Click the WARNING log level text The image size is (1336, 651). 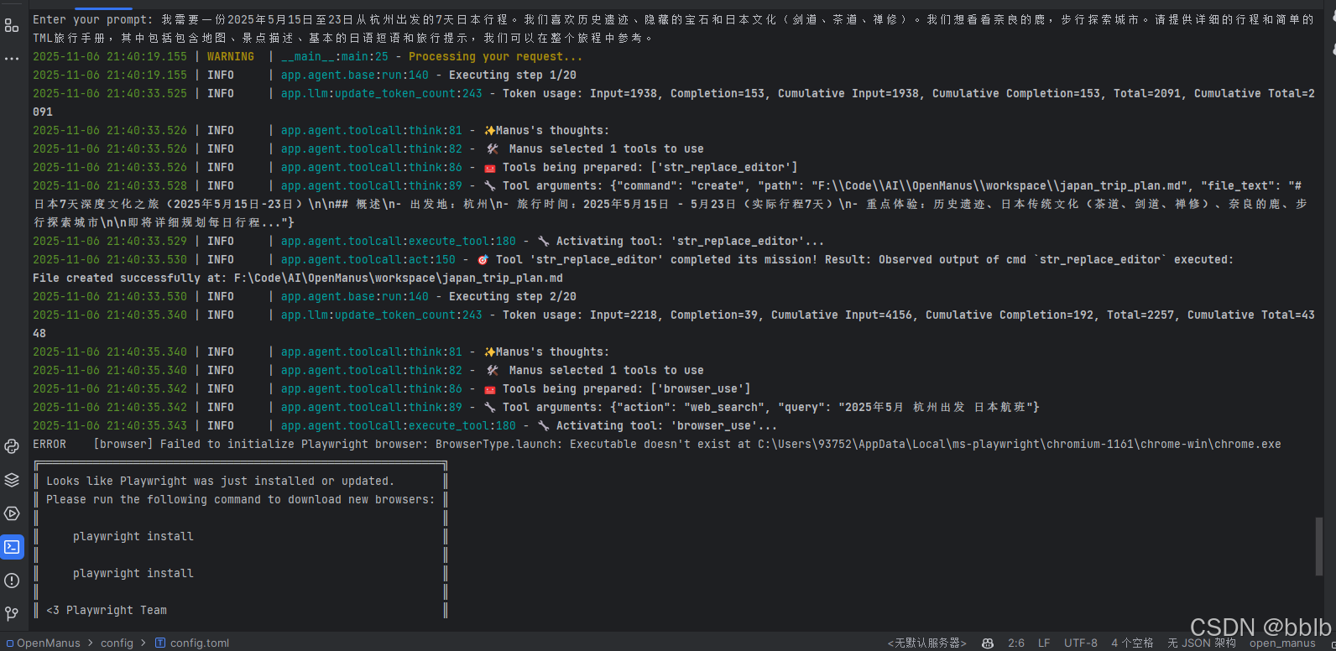point(231,56)
